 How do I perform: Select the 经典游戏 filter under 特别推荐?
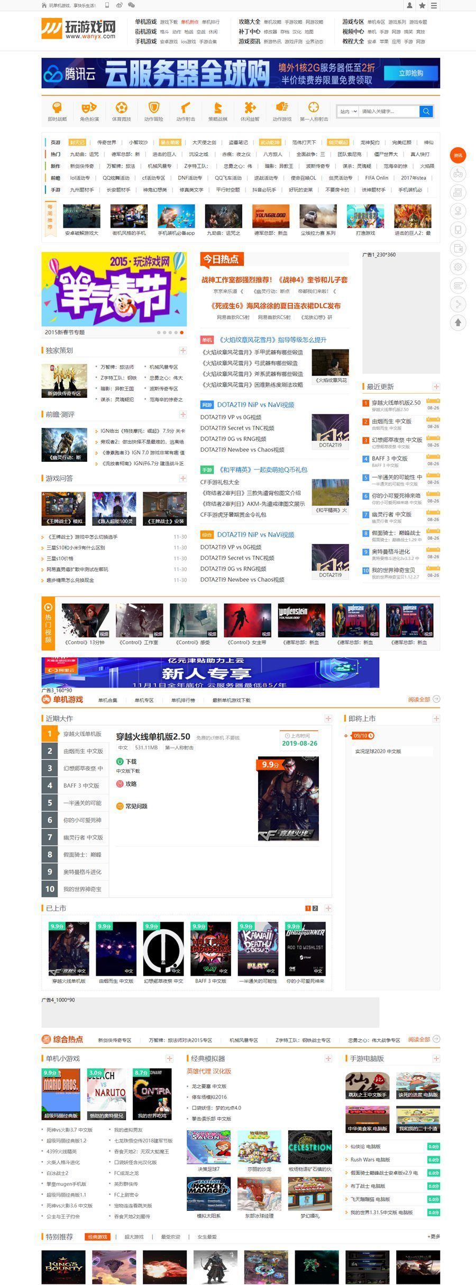point(97,1236)
